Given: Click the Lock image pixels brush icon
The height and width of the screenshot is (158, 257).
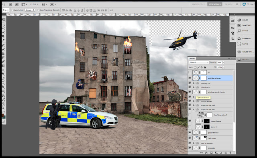Looking at the screenshot, I should (x=198, y=67).
